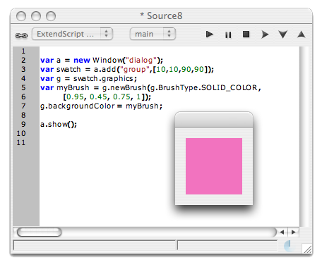
Task: Click the "dialog" string in line 2
Action: click(141, 61)
